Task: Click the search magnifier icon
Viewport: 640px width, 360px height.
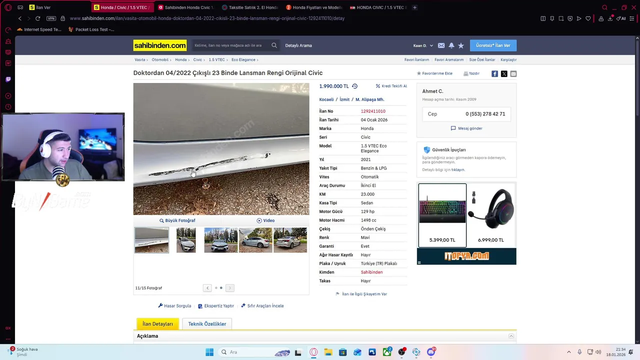Action: point(274,45)
